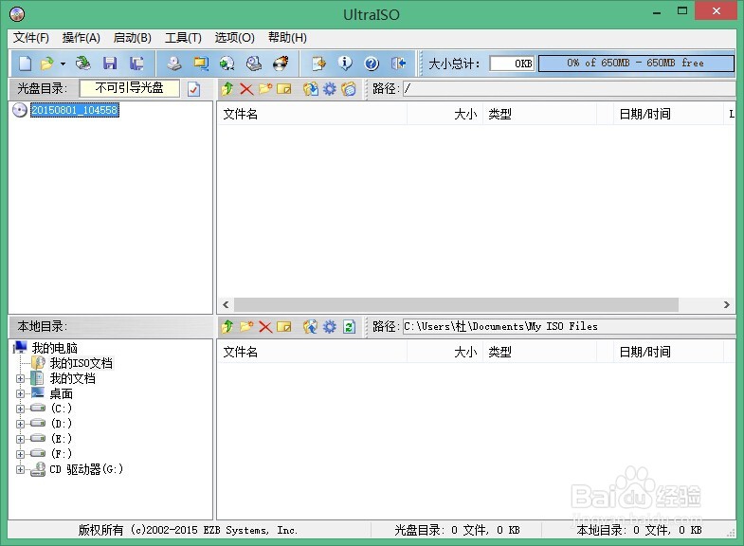Expand the CD 驱动器(G:) node

20,469
